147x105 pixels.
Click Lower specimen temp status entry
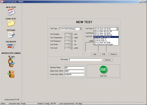click(x=71, y=103)
